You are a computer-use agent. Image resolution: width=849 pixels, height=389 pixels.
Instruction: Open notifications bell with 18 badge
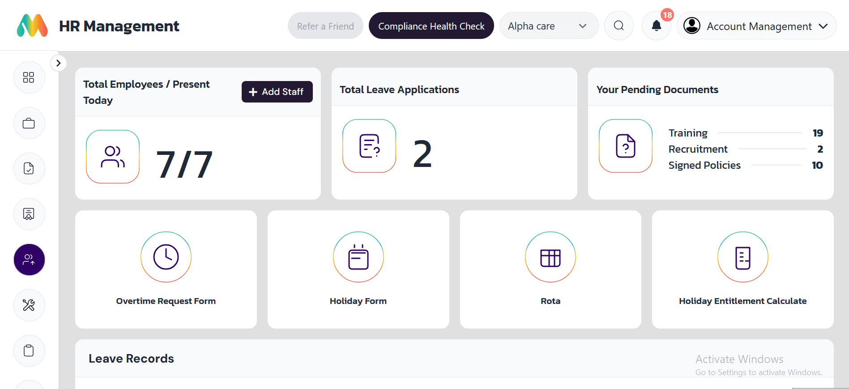point(656,26)
